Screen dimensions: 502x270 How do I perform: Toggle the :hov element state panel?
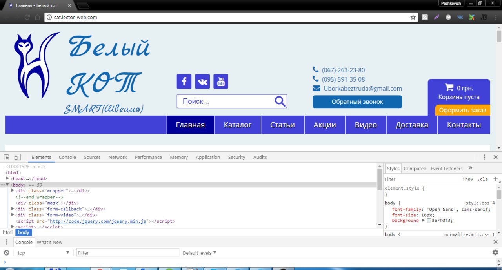[468, 179]
